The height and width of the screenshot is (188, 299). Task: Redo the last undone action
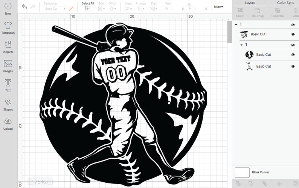click(x=33, y=6)
